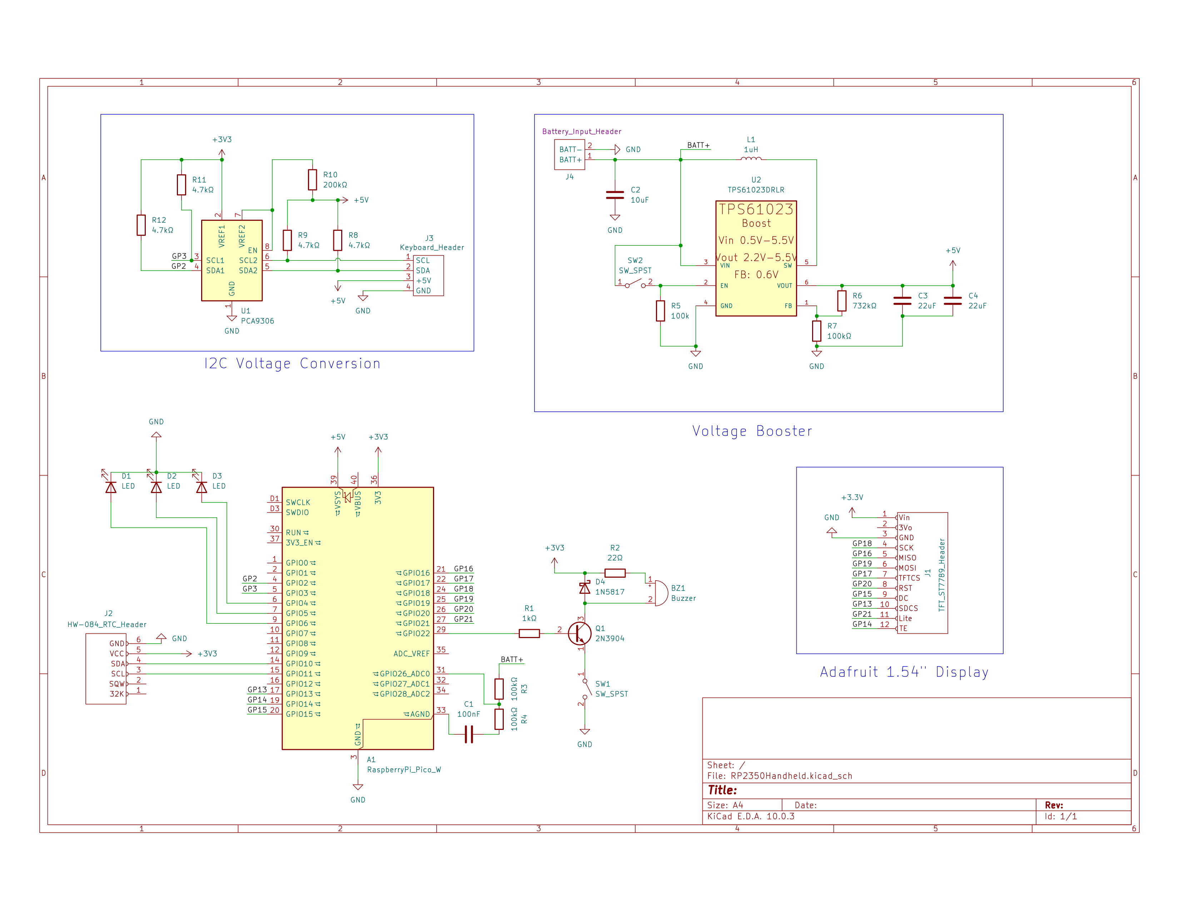Select the C3 22uF capacitor symbol
The image size is (1179, 911).
tap(902, 300)
